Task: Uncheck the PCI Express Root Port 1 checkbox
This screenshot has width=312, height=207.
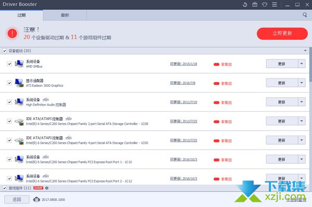Action: pyautogui.click(x=9, y=159)
